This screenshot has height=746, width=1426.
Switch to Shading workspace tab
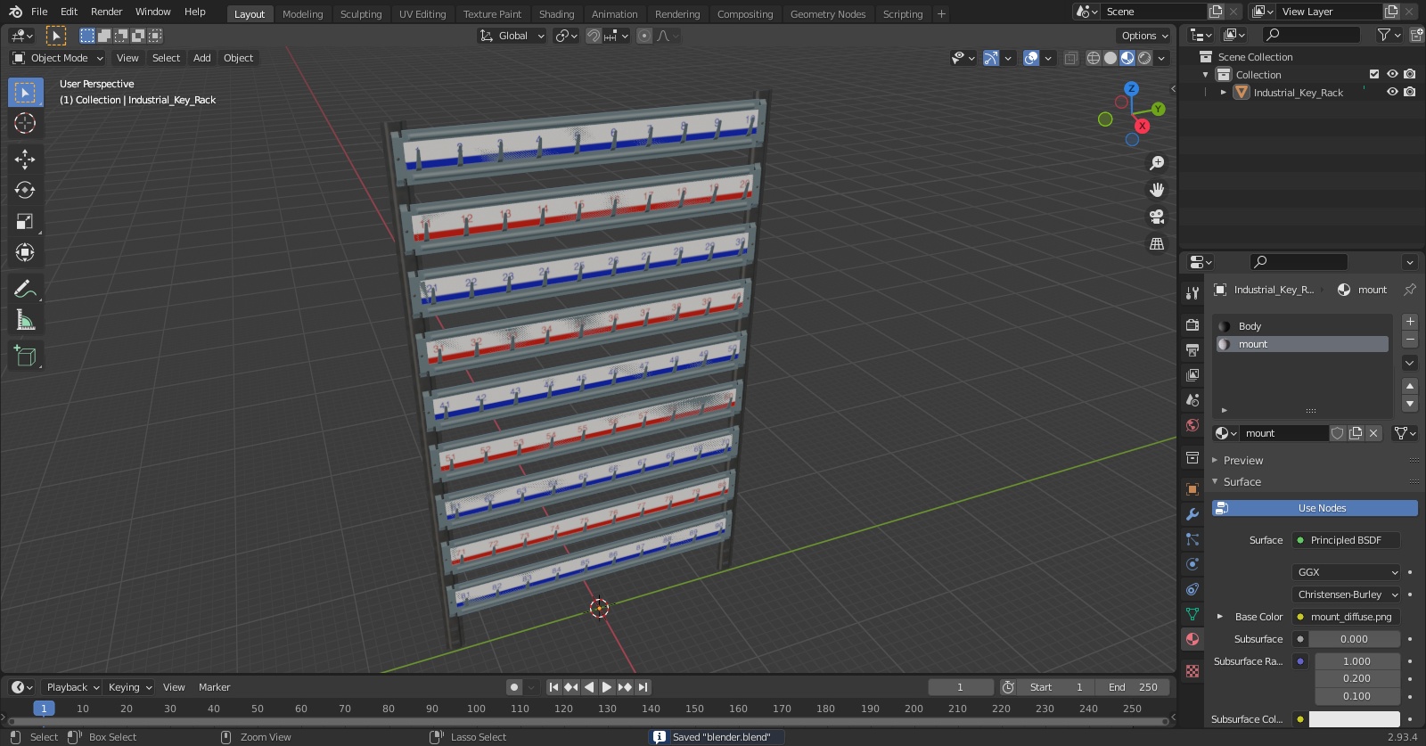pos(556,14)
